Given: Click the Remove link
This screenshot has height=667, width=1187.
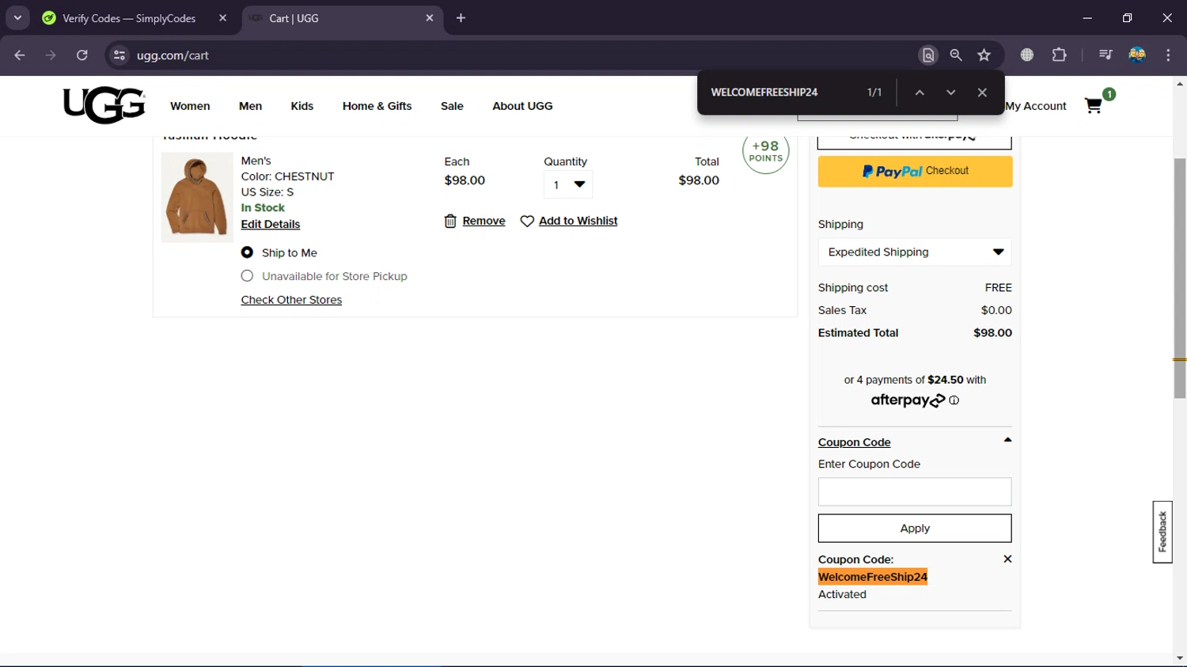Looking at the screenshot, I should click(484, 222).
